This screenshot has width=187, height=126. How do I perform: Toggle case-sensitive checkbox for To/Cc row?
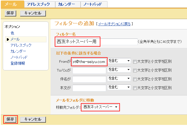click(x=135, y=70)
